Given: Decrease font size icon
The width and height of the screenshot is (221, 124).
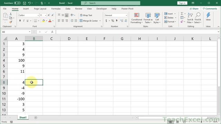Looking at the screenshot, I should [x=52, y=15].
